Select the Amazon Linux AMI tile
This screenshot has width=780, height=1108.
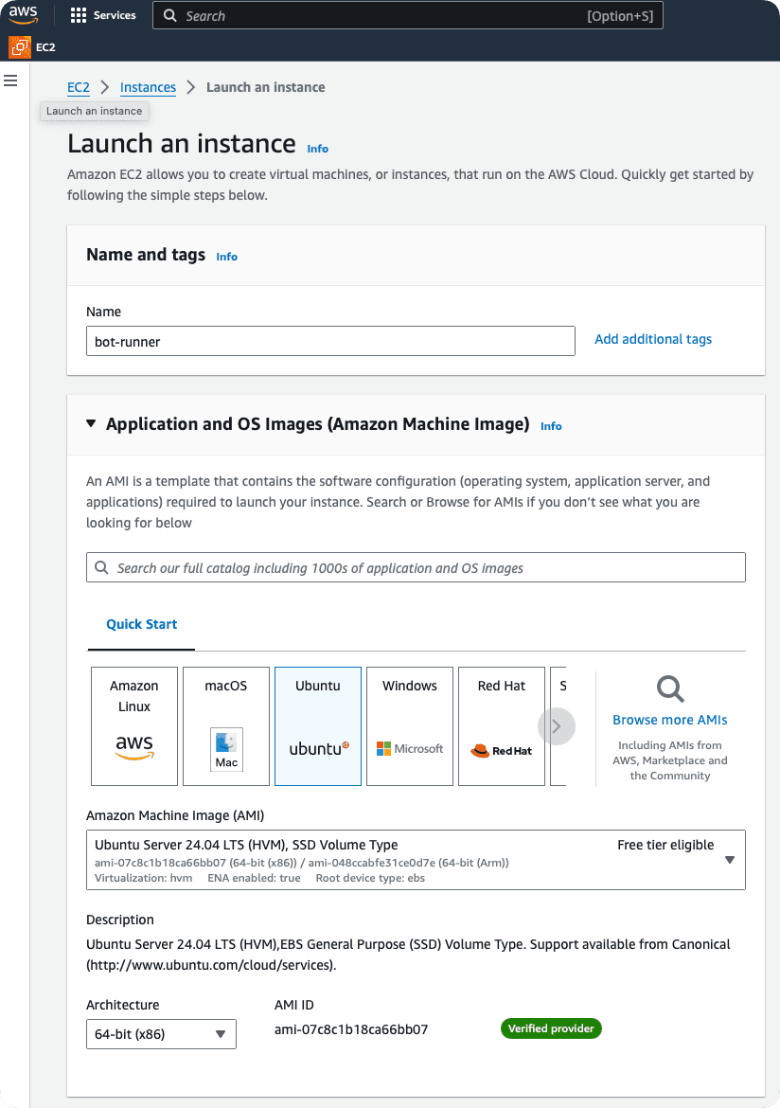(x=133, y=724)
